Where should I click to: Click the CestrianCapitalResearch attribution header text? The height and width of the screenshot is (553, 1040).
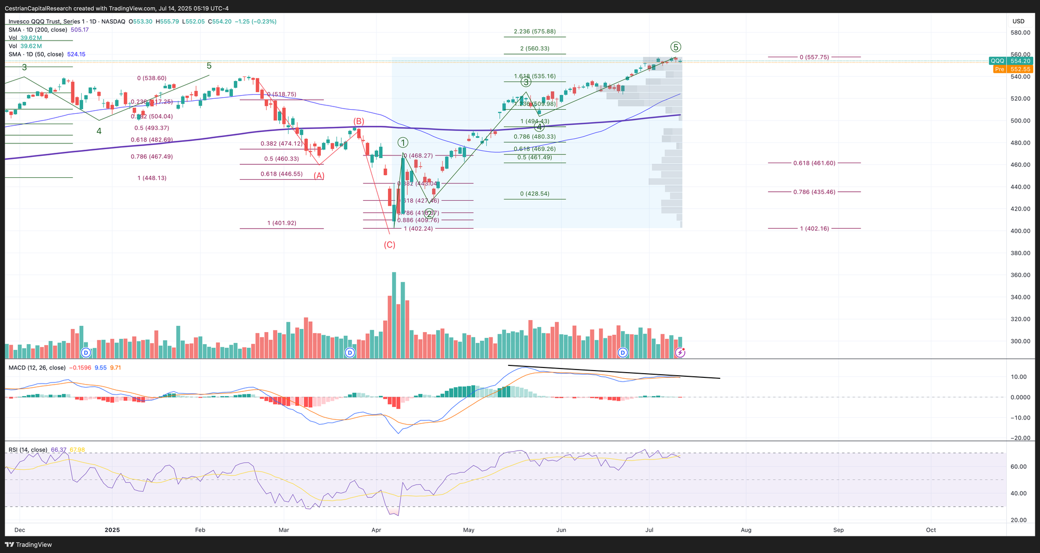116,8
